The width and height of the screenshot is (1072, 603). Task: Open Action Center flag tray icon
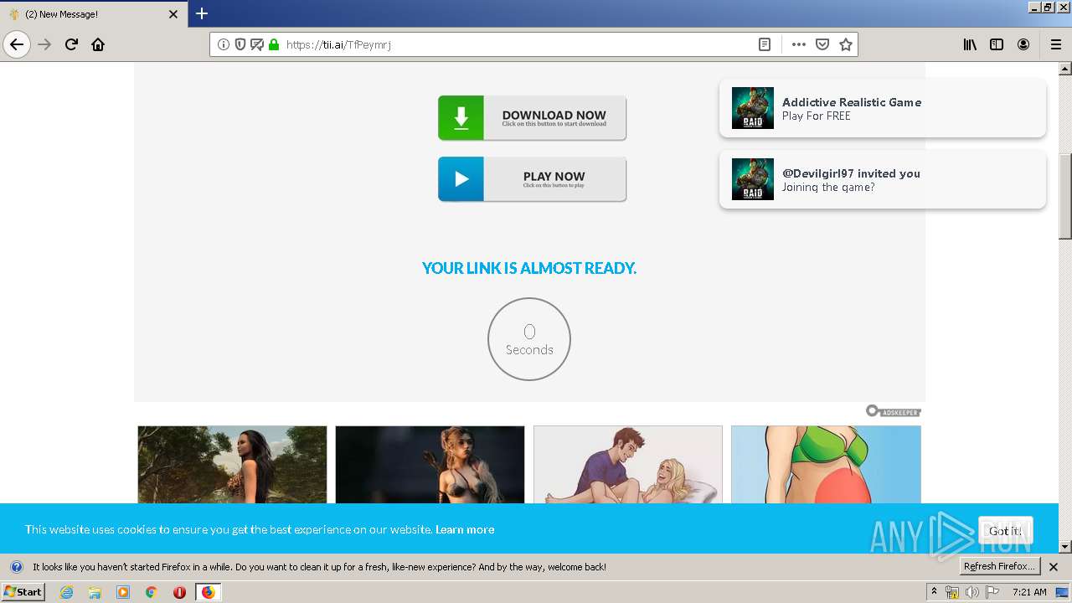click(992, 592)
